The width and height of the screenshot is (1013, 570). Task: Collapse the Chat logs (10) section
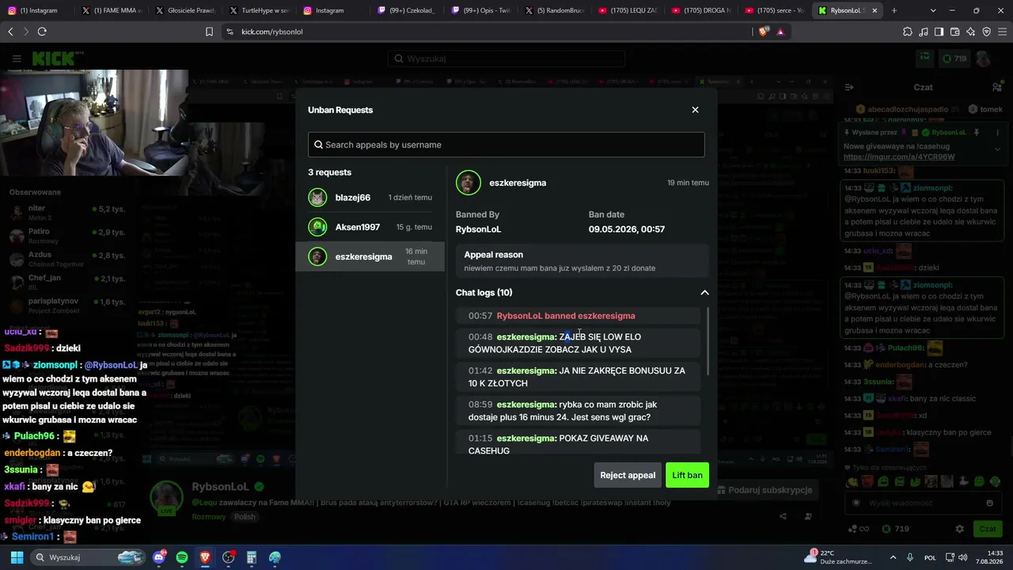click(704, 293)
